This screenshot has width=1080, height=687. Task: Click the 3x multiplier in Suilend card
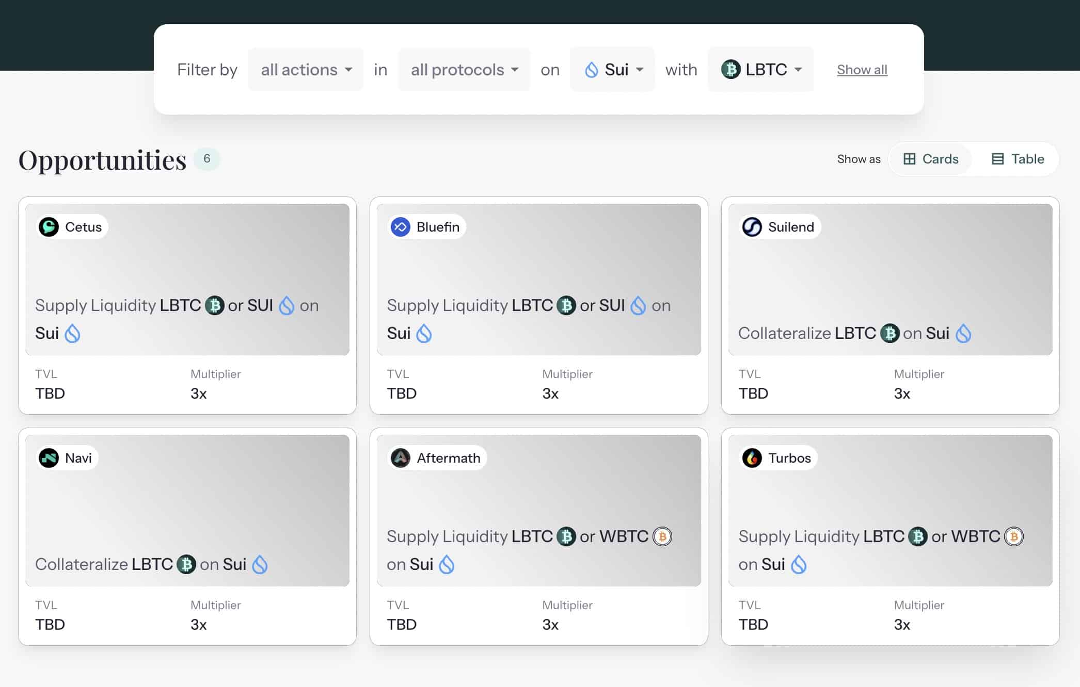[x=902, y=394]
